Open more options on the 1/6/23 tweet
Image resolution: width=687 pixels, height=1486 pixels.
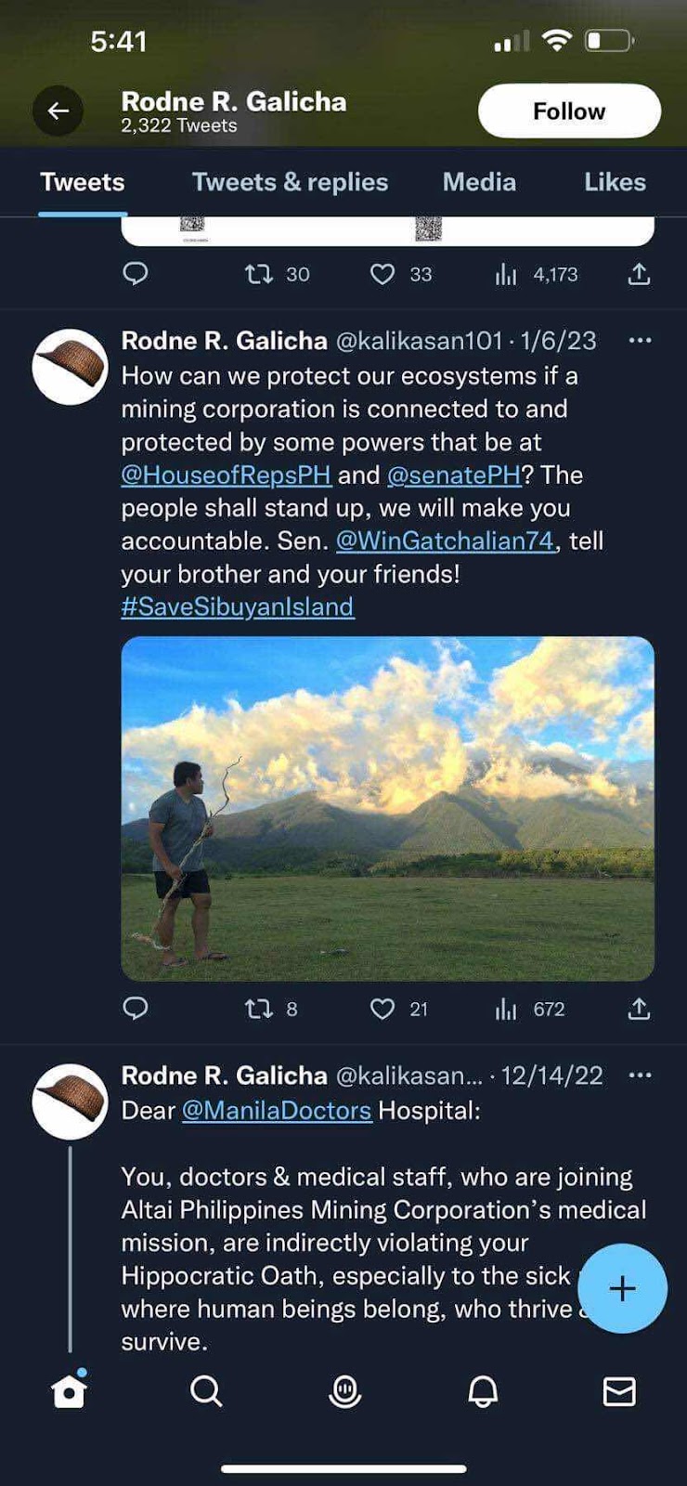click(640, 341)
